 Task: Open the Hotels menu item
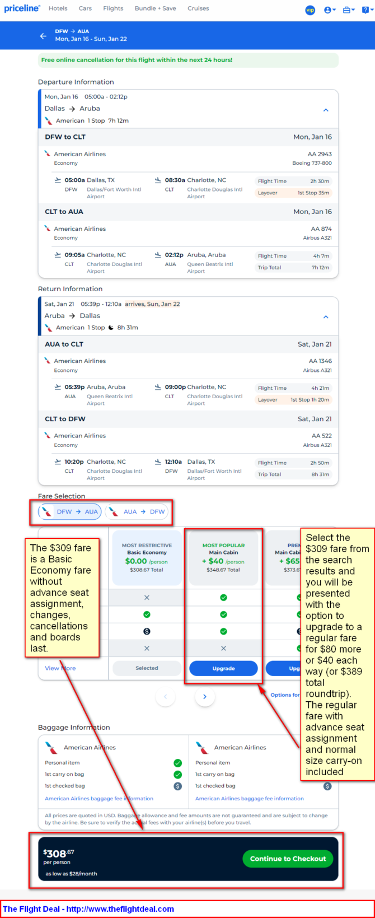coord(58,8)
